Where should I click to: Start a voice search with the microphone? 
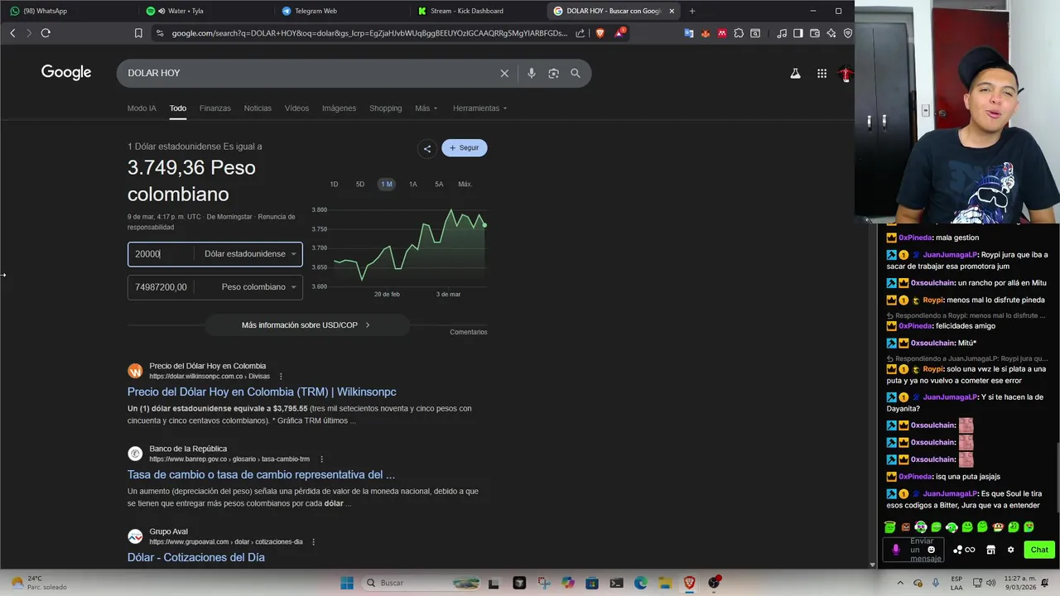pos(532,73)
